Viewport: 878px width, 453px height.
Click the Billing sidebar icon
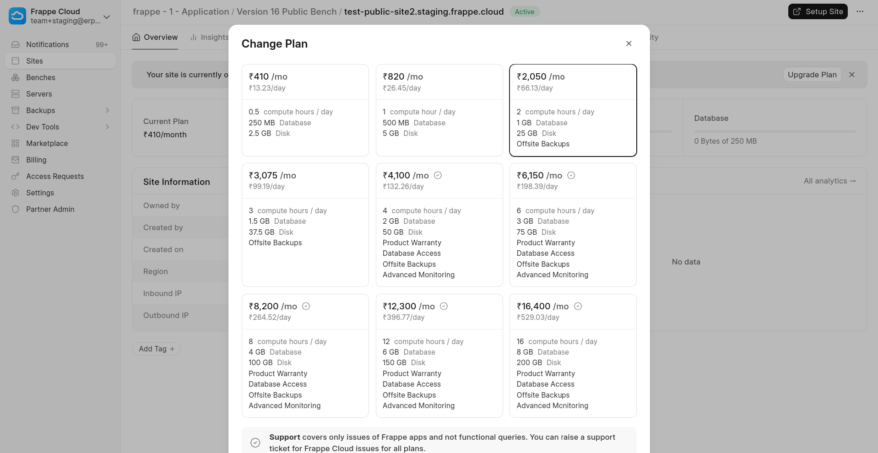coord(16,160)
